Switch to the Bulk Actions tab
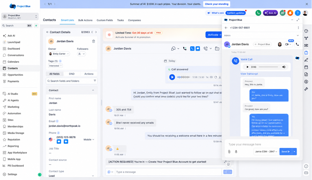 click(85, 20)
